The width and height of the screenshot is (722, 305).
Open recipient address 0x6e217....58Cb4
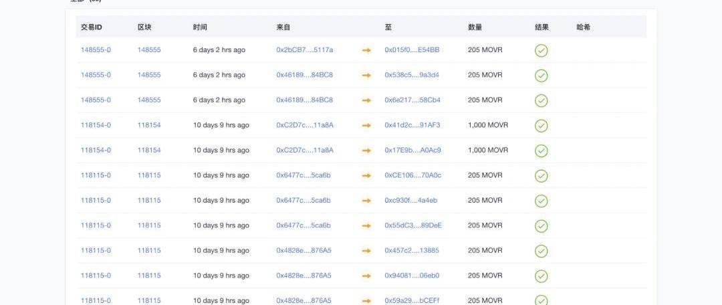[412, 100]
